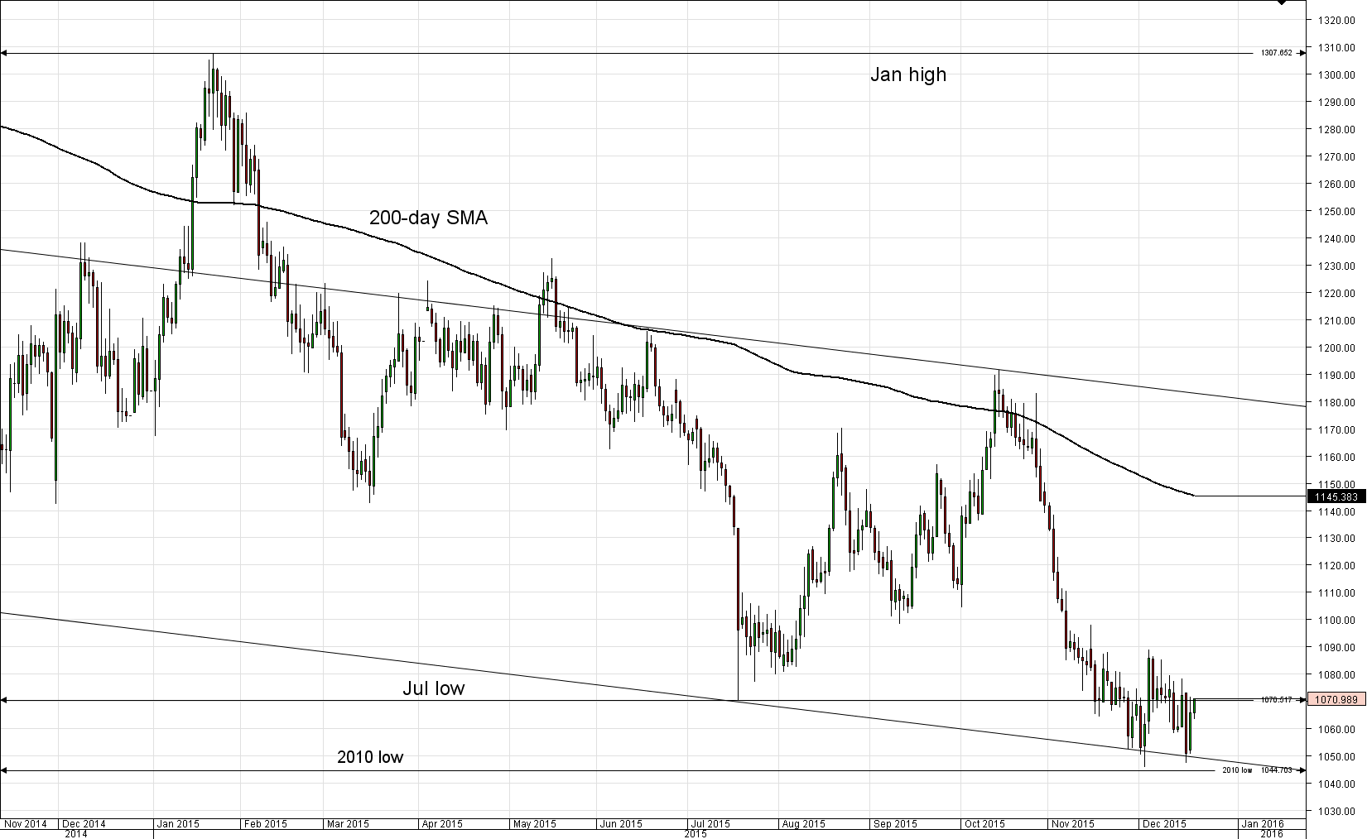Click the 1070.517 Jul low line value
The image size is (1367, 839).
tap(1276, 700)
